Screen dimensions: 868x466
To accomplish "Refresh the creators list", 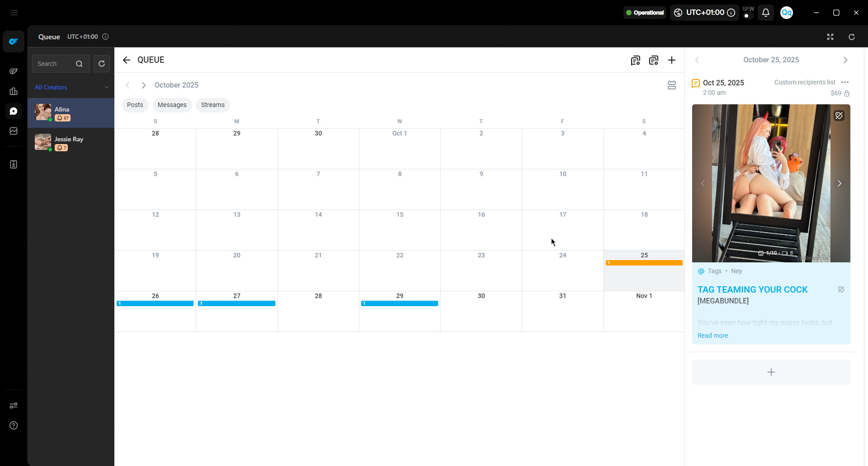I will (x=102, y=64).
